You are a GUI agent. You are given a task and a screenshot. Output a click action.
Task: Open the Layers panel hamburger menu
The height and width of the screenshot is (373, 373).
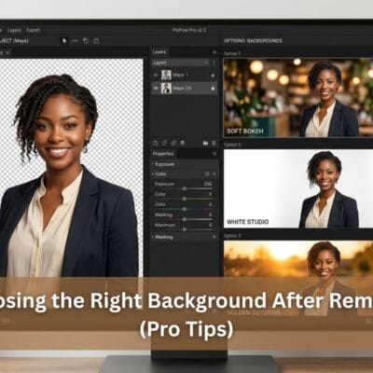pos(214,52)
